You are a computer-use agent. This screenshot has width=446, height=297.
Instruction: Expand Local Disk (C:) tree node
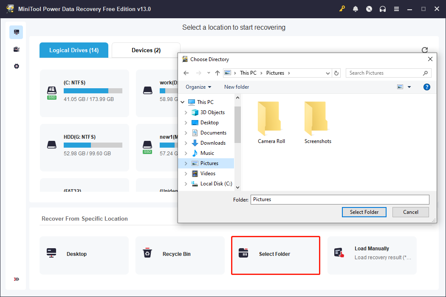pyautogui.click(x=186, y=184)
